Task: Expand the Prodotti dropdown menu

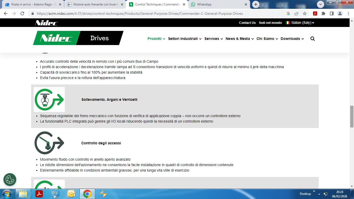Action: coord(156,39)
